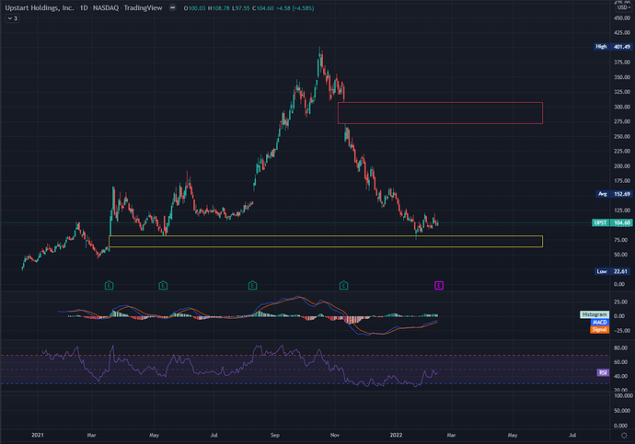This screenshot has width=635, height=444.
Task: Click the 1D interval in chart title
Action: (x=84, y=7)
